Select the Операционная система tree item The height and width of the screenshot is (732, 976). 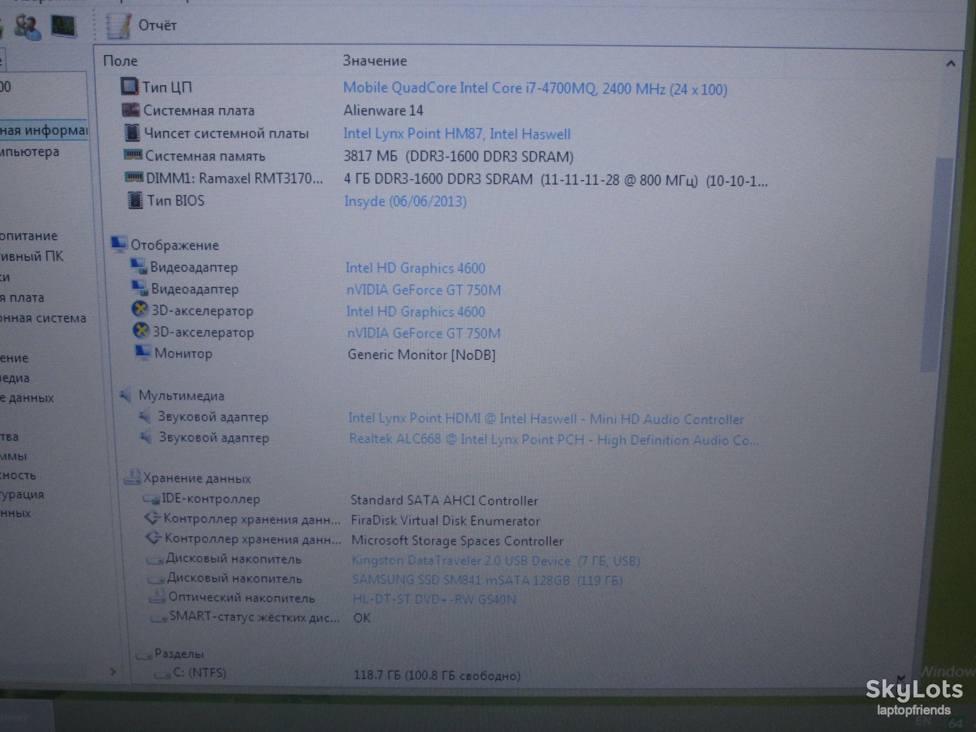[x=43, y=318]
